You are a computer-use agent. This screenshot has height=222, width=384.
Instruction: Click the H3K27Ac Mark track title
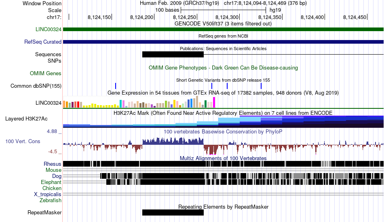pos(223,113)
